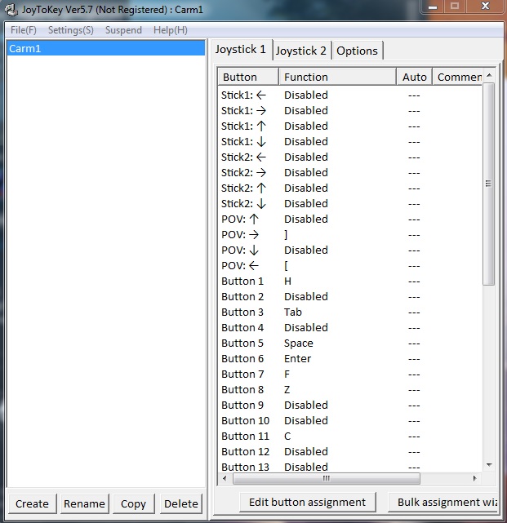507x523 pixels.
Task: Select the Button 9 row
Action: 350,406
